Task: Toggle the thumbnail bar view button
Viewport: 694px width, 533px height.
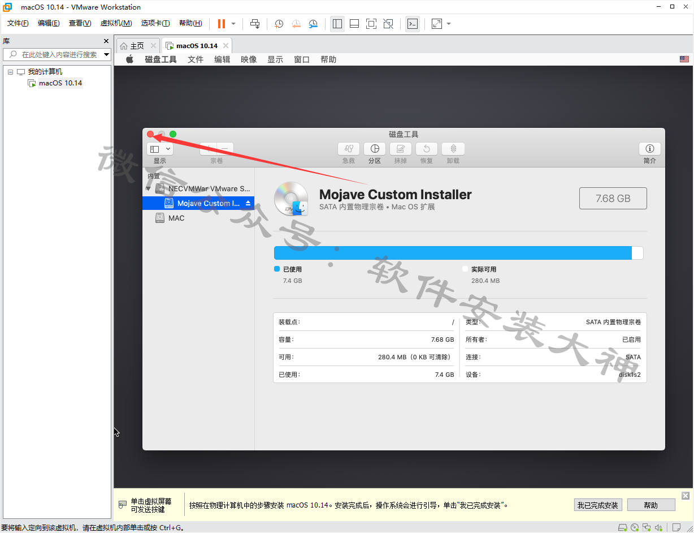Action: pos(354,24)
